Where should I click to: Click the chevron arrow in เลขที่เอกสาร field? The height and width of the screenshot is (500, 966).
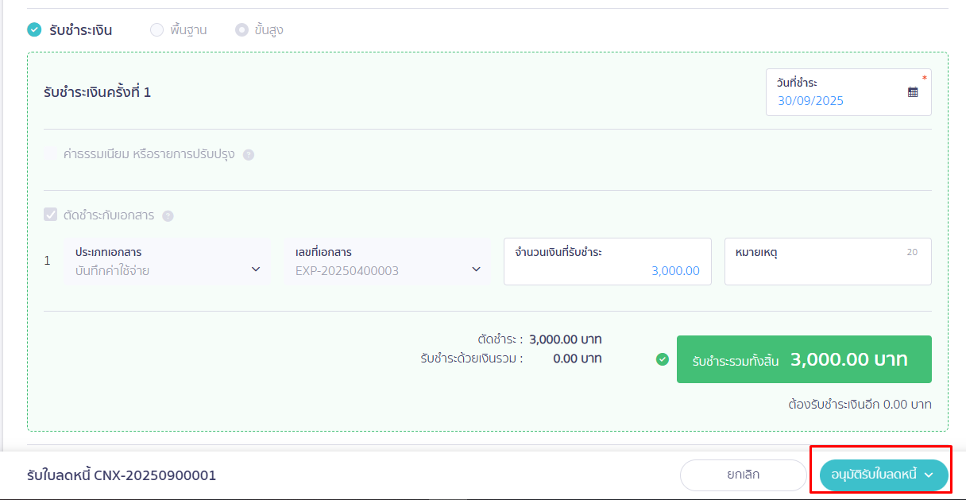coord(476,269)
